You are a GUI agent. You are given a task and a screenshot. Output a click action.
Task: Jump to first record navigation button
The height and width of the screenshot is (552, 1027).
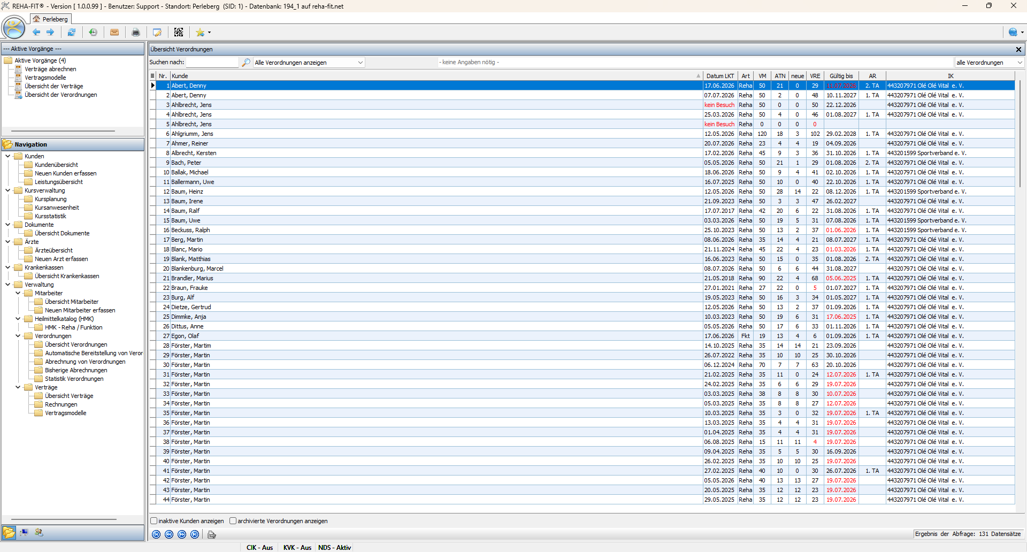pos(156,534)
